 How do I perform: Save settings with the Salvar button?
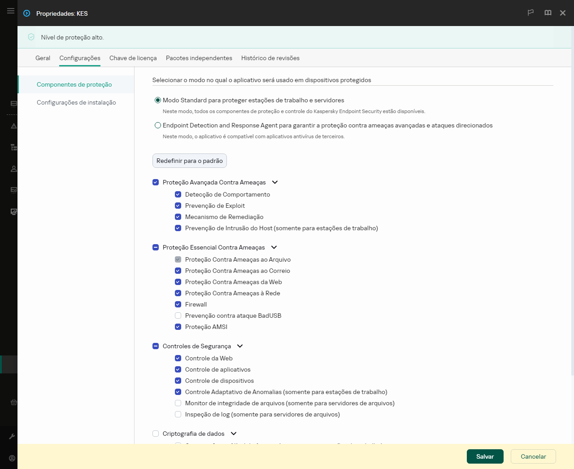point(485,456)
